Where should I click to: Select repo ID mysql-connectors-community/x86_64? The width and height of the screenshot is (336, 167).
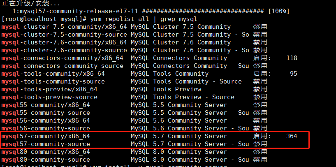(x=63, y=58)
